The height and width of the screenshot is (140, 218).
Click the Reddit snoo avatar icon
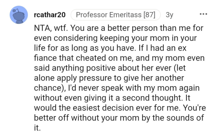18,15
